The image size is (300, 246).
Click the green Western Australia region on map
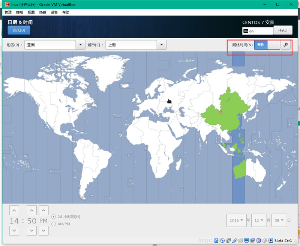[x=240, y=171]
